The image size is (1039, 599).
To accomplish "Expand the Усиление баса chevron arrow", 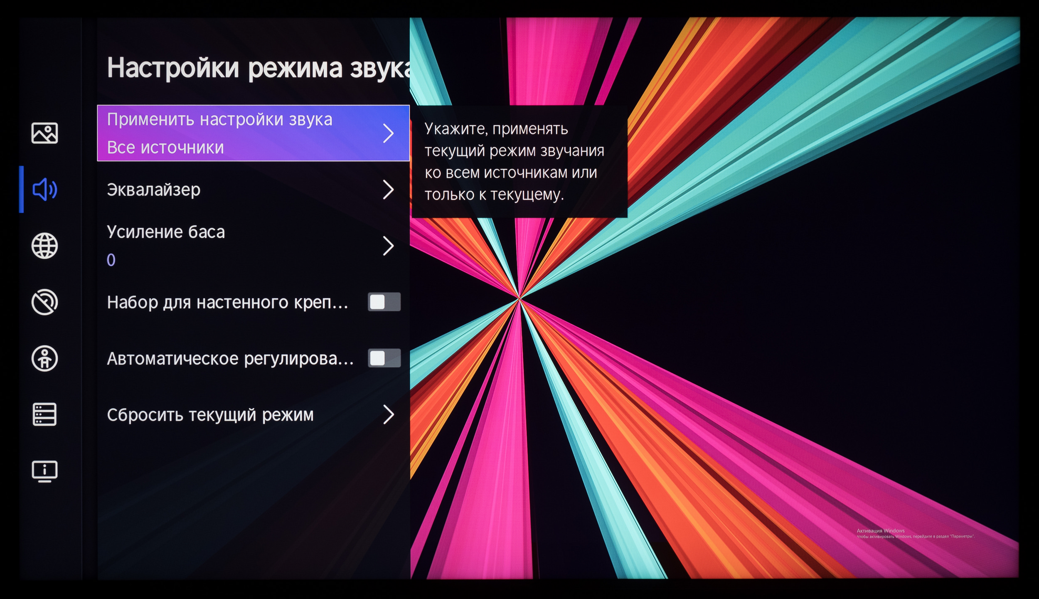I will pyautogui.click(x=388, y=246).
